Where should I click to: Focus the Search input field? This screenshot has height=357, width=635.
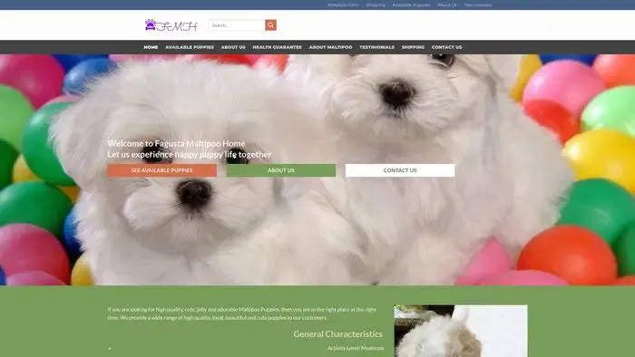click(237, 25)
